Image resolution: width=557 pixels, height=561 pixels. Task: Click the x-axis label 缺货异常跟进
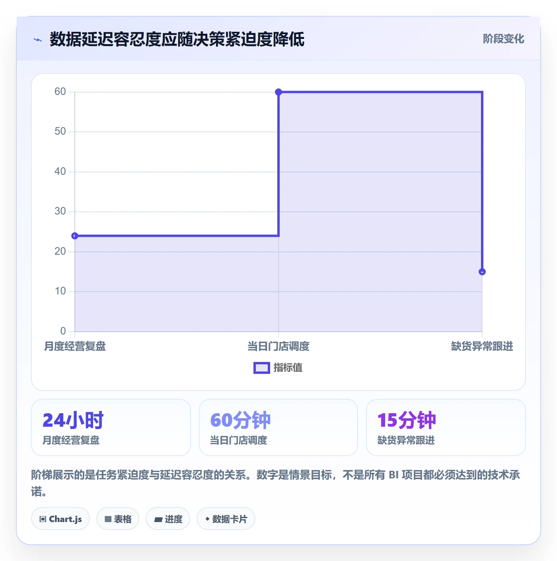coord(482,346)
